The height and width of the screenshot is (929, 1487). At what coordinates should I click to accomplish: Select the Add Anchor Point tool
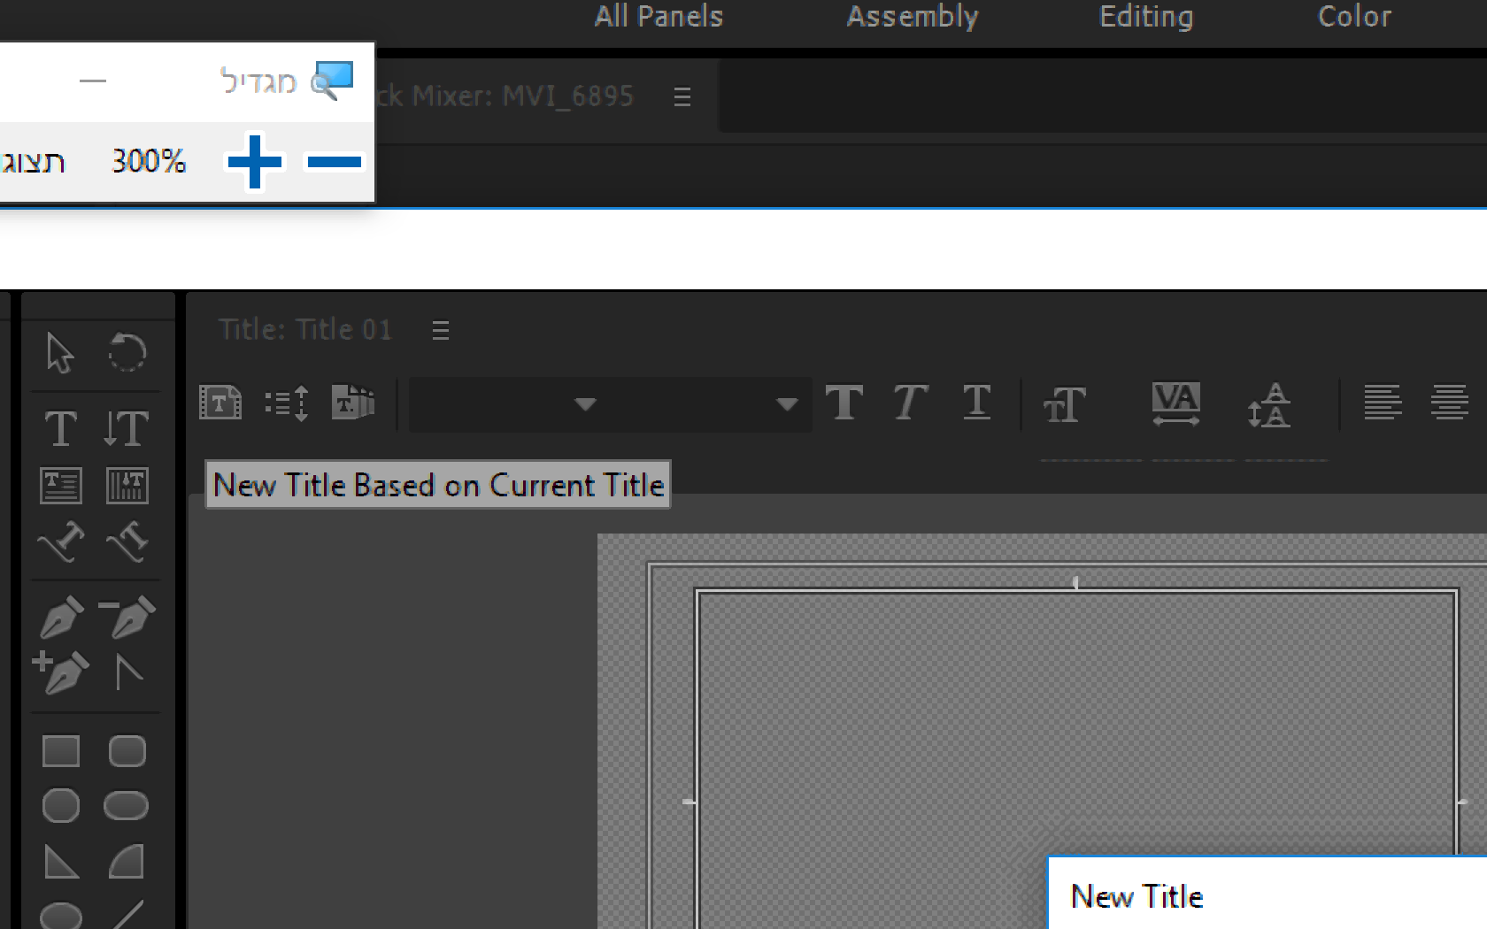tap(60, 672)
